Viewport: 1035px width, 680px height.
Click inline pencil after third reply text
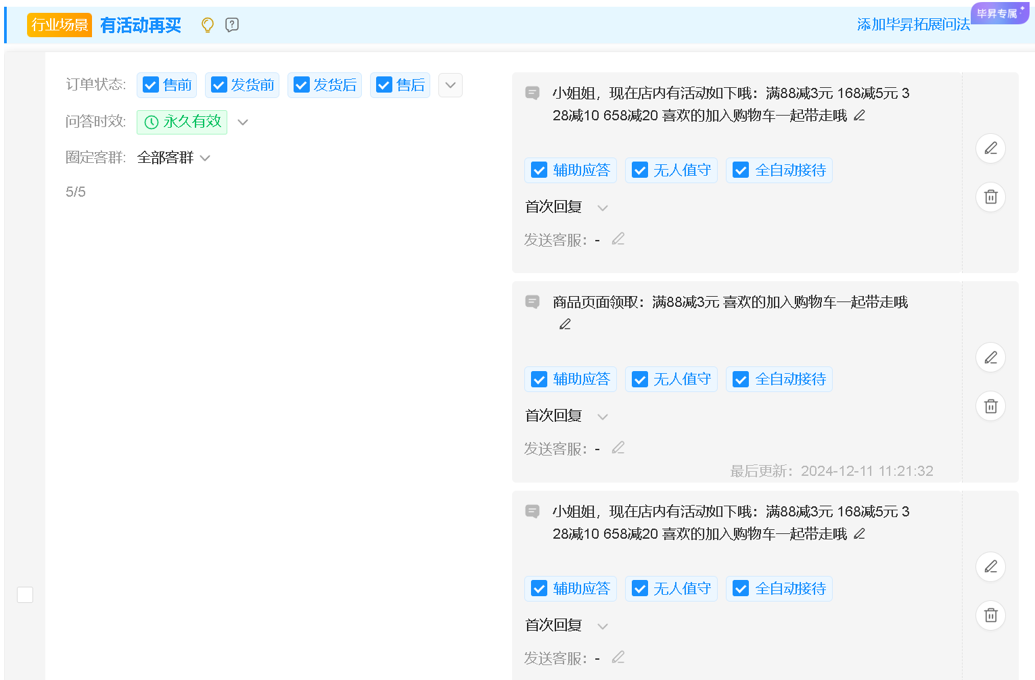859,534
